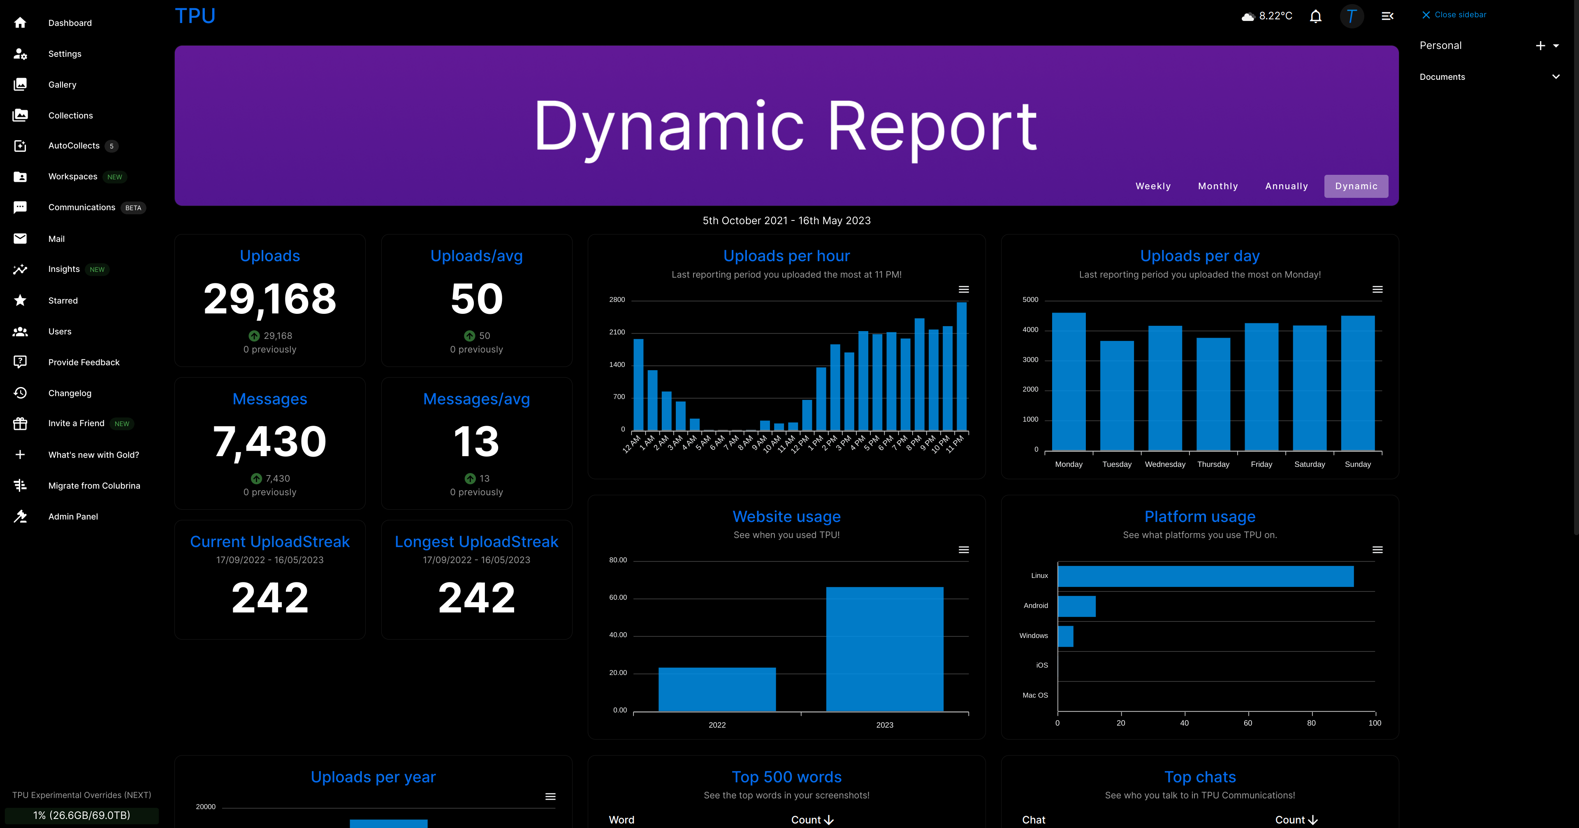
Task: Switch to the Weekly report tab
Action: [1152, 186]
